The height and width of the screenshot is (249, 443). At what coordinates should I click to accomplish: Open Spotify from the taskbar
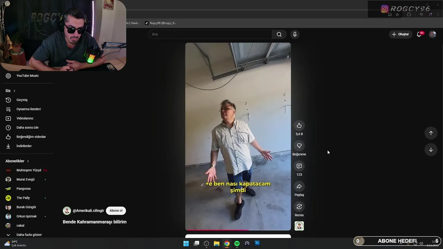(237, 243)
